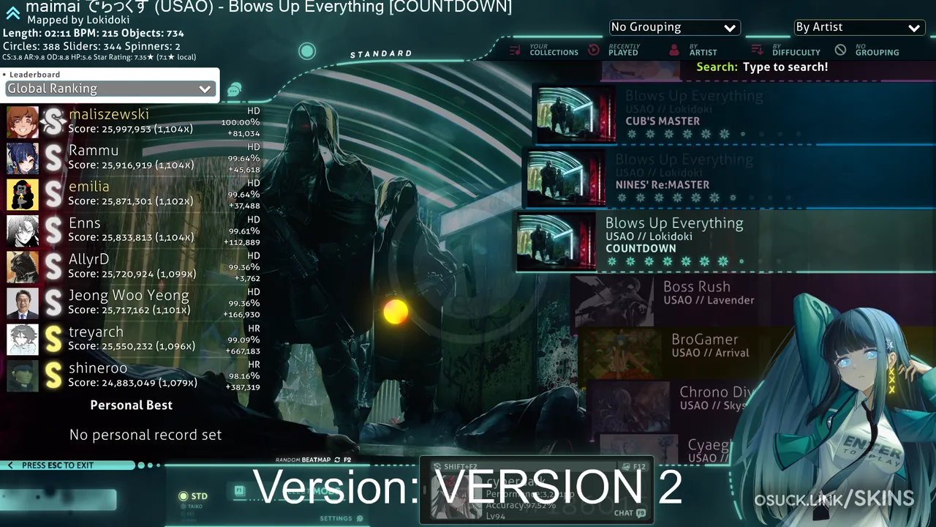The height and width of the screenshot is (527, 936).
Task: Open the Chat F9 icon
Action: (641, 513)
